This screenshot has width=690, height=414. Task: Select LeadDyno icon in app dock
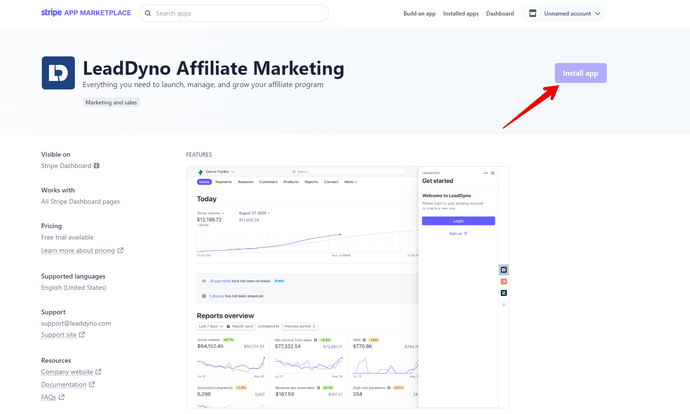pyautogui.click(x=504, y=270)
